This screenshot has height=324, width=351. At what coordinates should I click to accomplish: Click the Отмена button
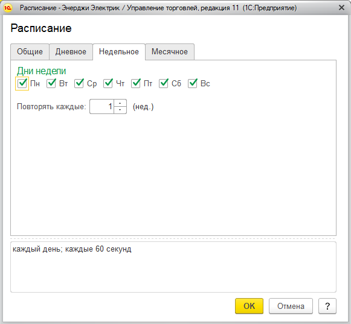point(291,306)
